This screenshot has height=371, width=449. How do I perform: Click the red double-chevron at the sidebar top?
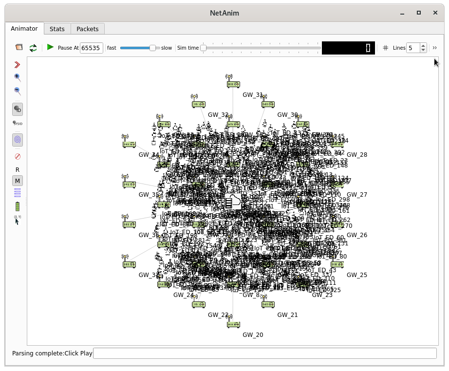(x=17, y=65)
